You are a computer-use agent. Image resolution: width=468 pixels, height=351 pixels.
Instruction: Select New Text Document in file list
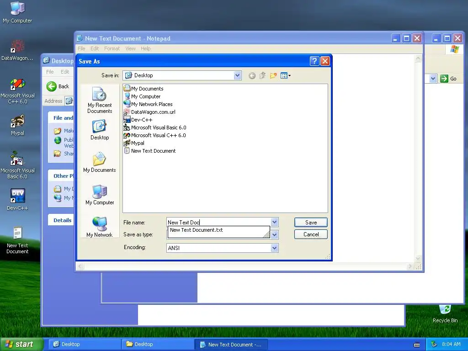point(150,151)
